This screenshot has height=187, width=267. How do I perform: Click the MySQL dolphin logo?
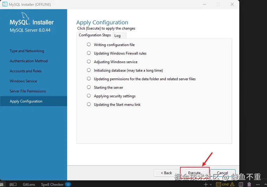tap(25, 16)
